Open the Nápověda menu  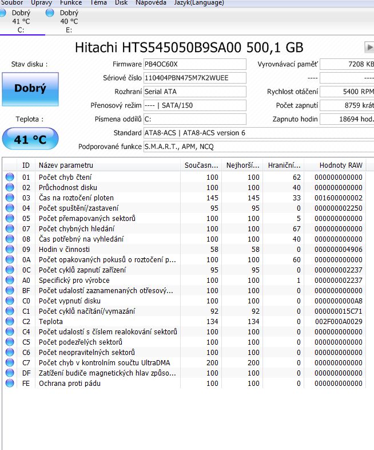tap(151, 3)
